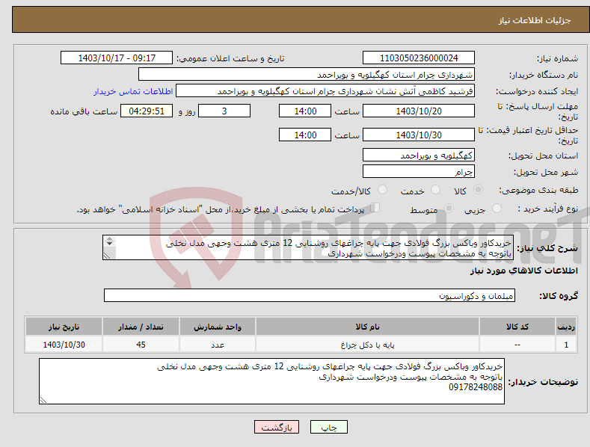Click the تعداد / مقدار column header
Screen dimensions: 590x447
[x=141, y=327]
